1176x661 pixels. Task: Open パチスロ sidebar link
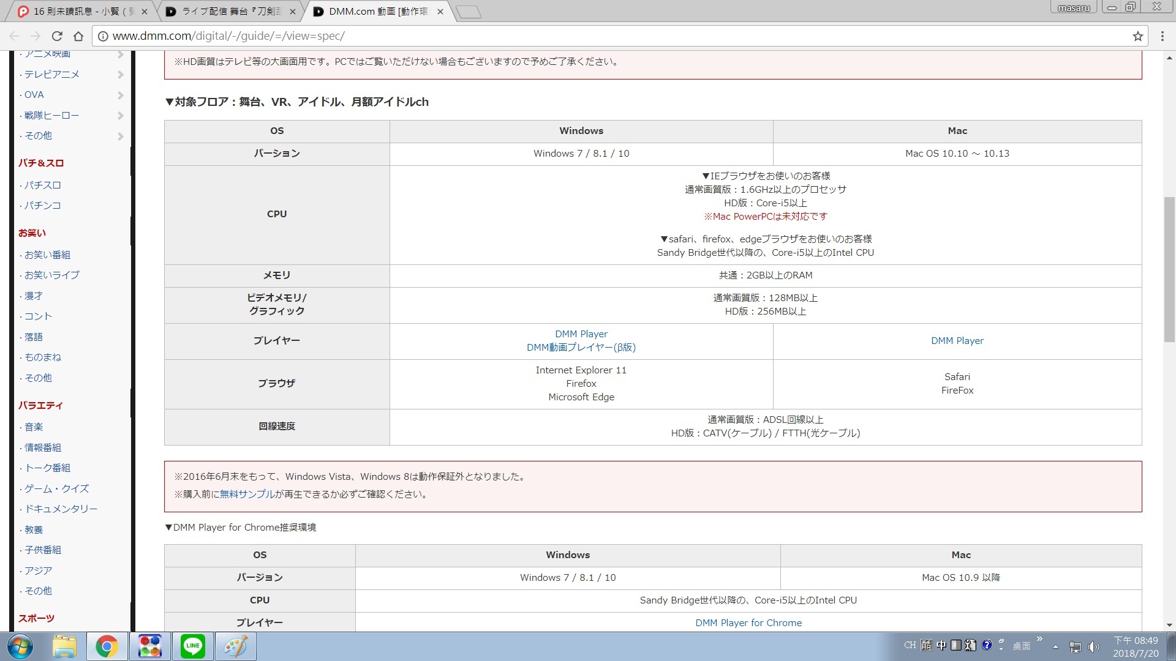[x=43, y=185]
